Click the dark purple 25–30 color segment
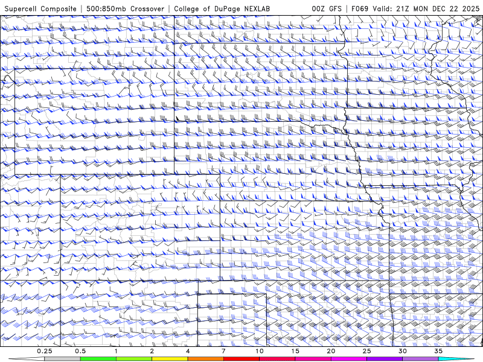The image size is (483, 362). pos(385,359)
